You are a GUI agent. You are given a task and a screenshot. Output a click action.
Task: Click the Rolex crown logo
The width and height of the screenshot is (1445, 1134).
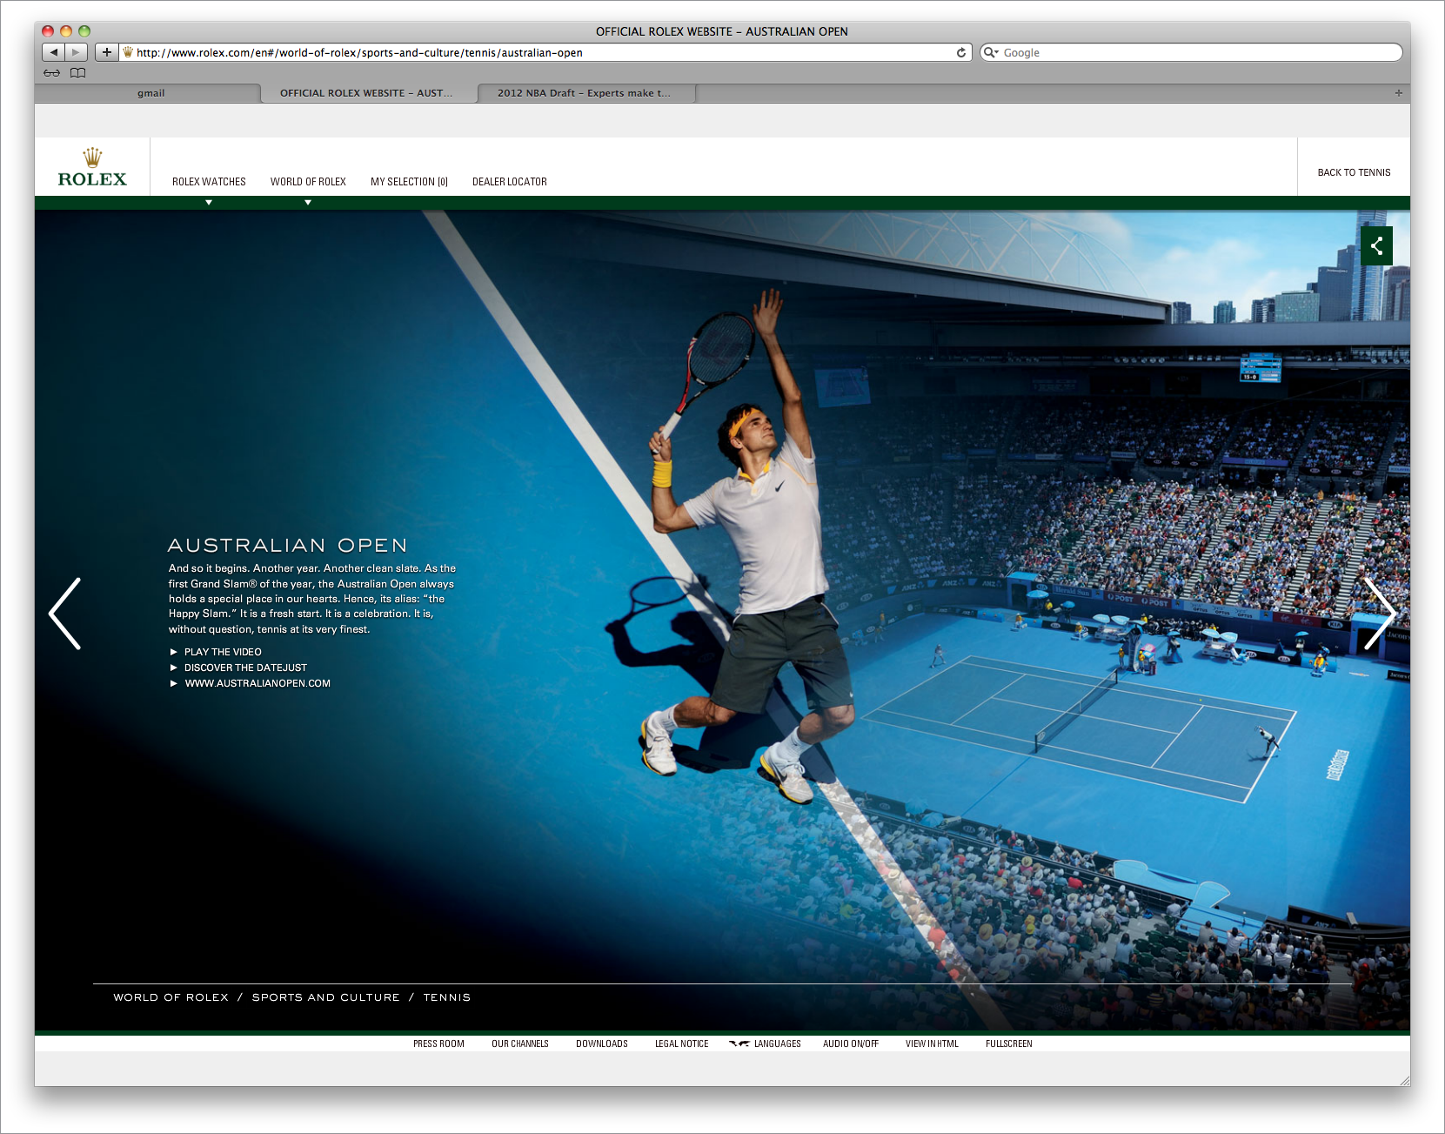coord(92,168)
